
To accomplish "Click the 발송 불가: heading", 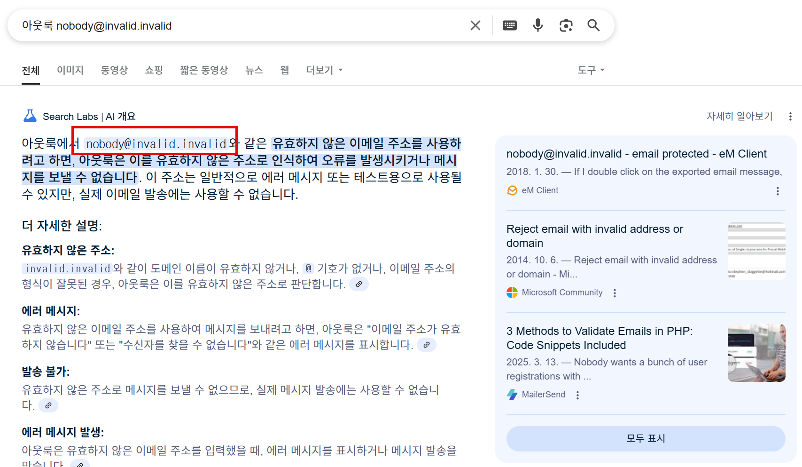I will click(x=46, y=372).
